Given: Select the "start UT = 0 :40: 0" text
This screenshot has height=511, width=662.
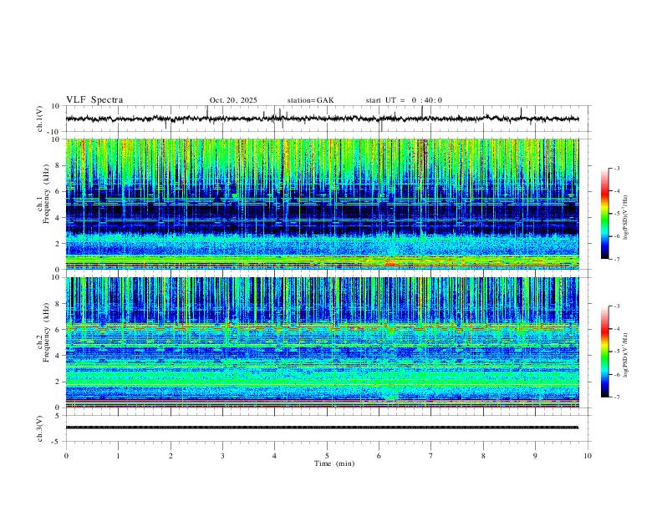Looking at the screenshot, I should 404,100.
